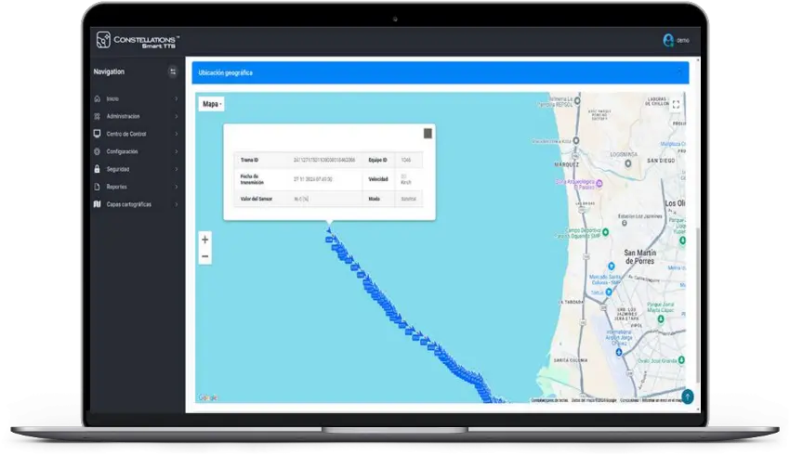Zoom out with the map minus button
This screenshot has width=790, height=455.
[x=205, y=256]
